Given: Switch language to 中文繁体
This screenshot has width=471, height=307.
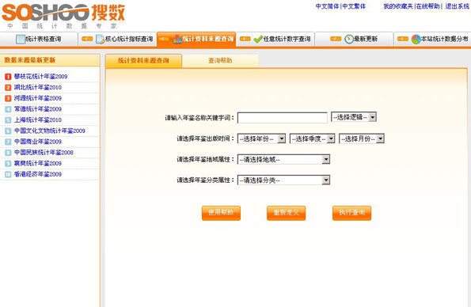Looking at the screenshot, I should click(x=354, y=6).
